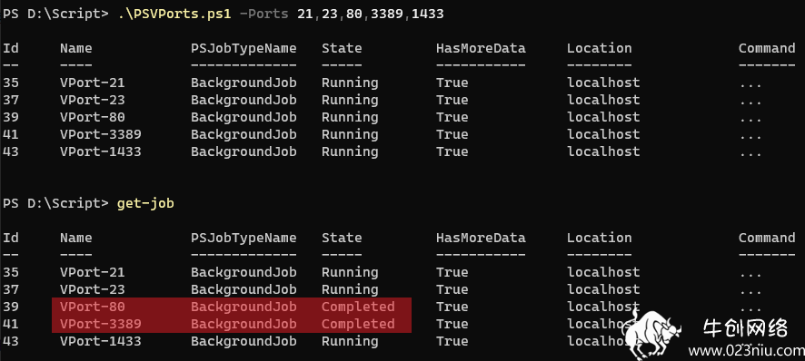The image size is (805, 361).
Task: Select the highlighted VPort-80 job name
Action: click(93, 307)
